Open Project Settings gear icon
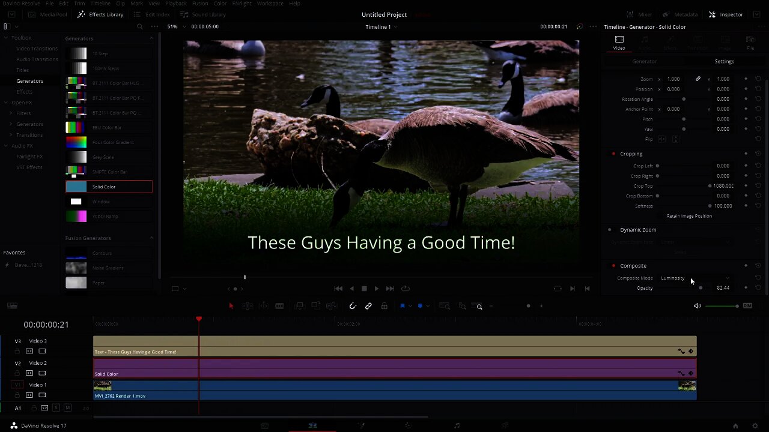 click(756, 425)
